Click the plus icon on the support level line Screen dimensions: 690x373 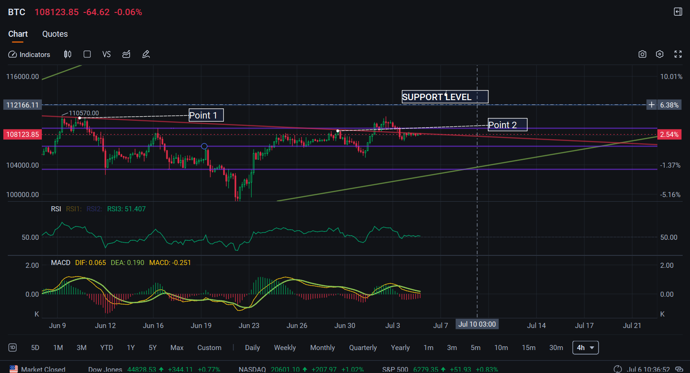651,105
